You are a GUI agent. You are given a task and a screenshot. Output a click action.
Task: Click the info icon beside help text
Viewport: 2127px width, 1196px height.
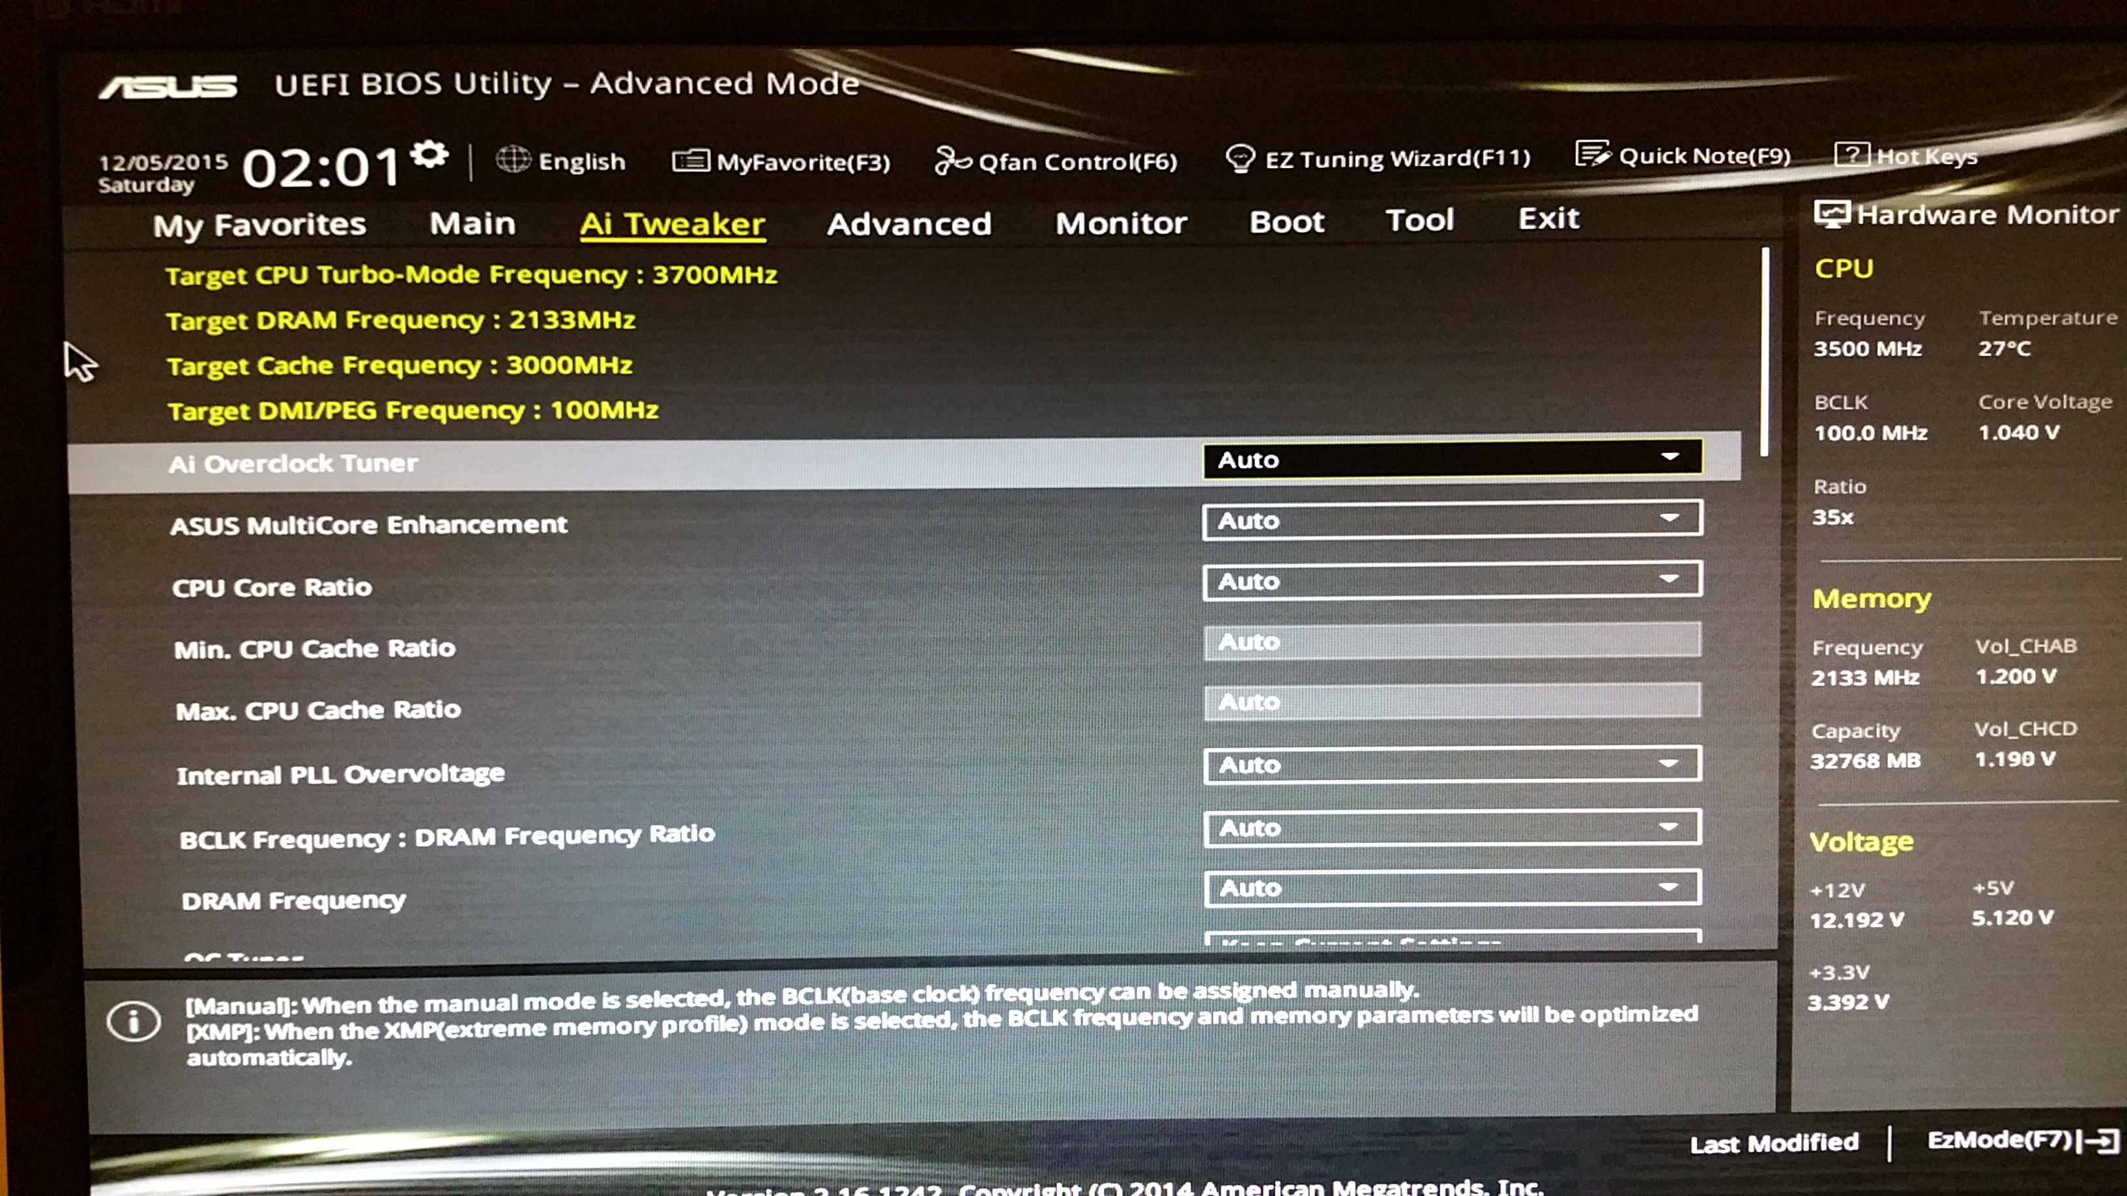click(134, 1022)
